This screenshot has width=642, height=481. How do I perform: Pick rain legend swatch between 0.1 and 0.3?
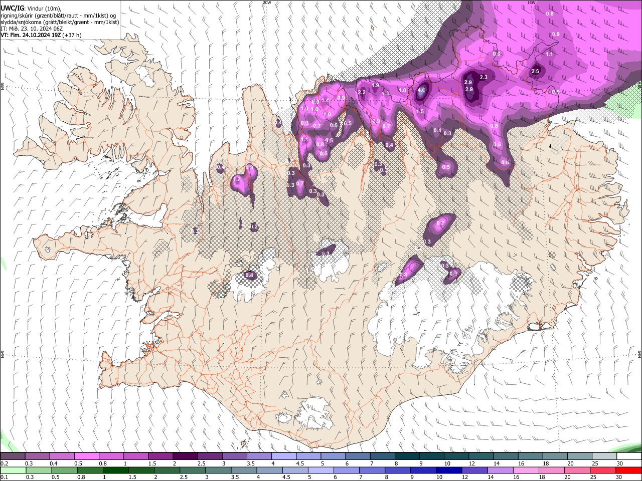click(x=13, y=470)
